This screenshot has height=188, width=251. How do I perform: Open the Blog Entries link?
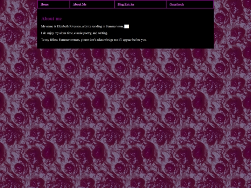tap(126, 4)
